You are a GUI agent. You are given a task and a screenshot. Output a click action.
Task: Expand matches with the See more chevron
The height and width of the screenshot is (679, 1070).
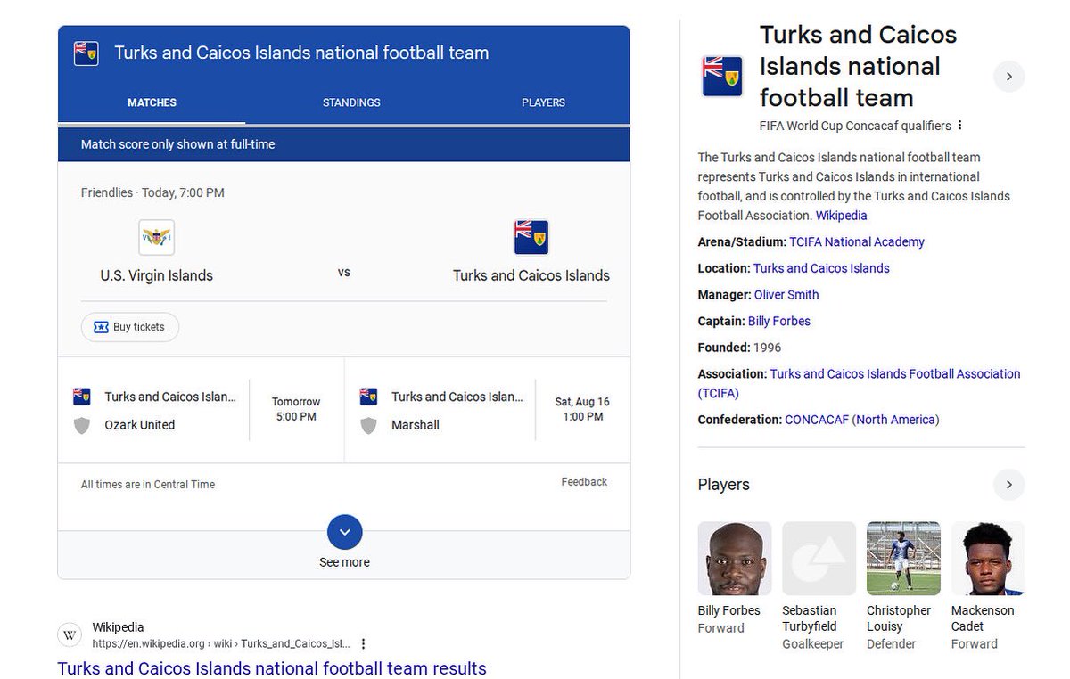[345, 533]
